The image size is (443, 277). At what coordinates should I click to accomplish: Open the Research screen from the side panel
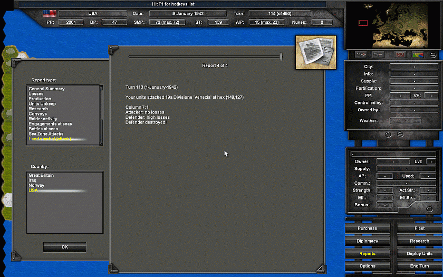[420, 241]
